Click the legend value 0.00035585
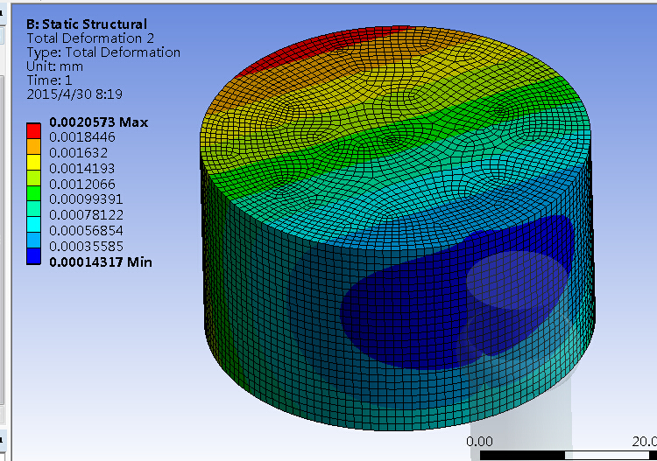 [86, 247]
